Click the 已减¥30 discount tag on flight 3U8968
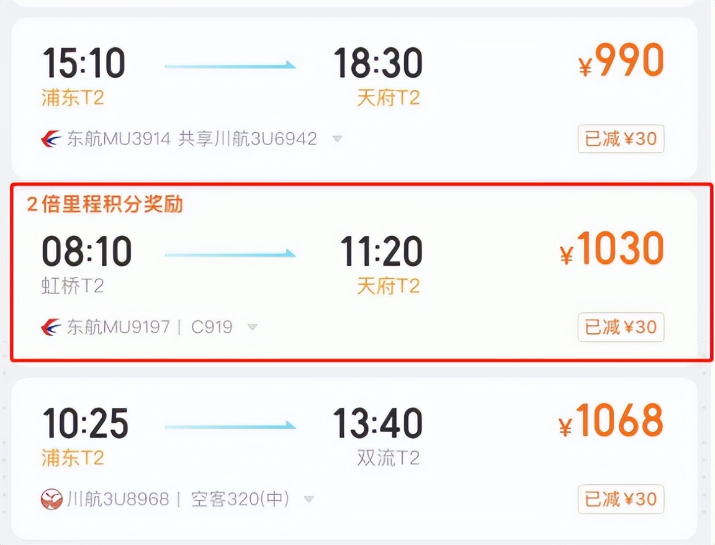The image size is (715, 545). pyautogui.click(x=621, y=499)
